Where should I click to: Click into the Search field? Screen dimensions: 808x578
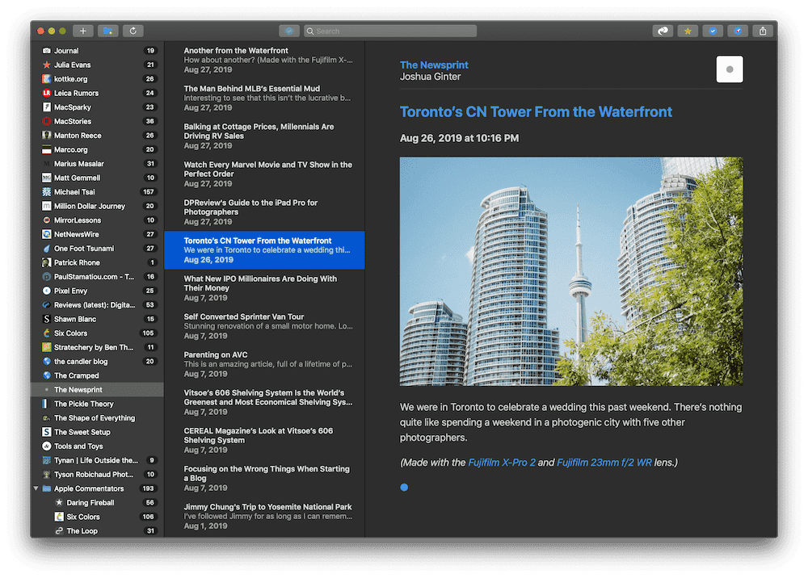click(390, 31)
